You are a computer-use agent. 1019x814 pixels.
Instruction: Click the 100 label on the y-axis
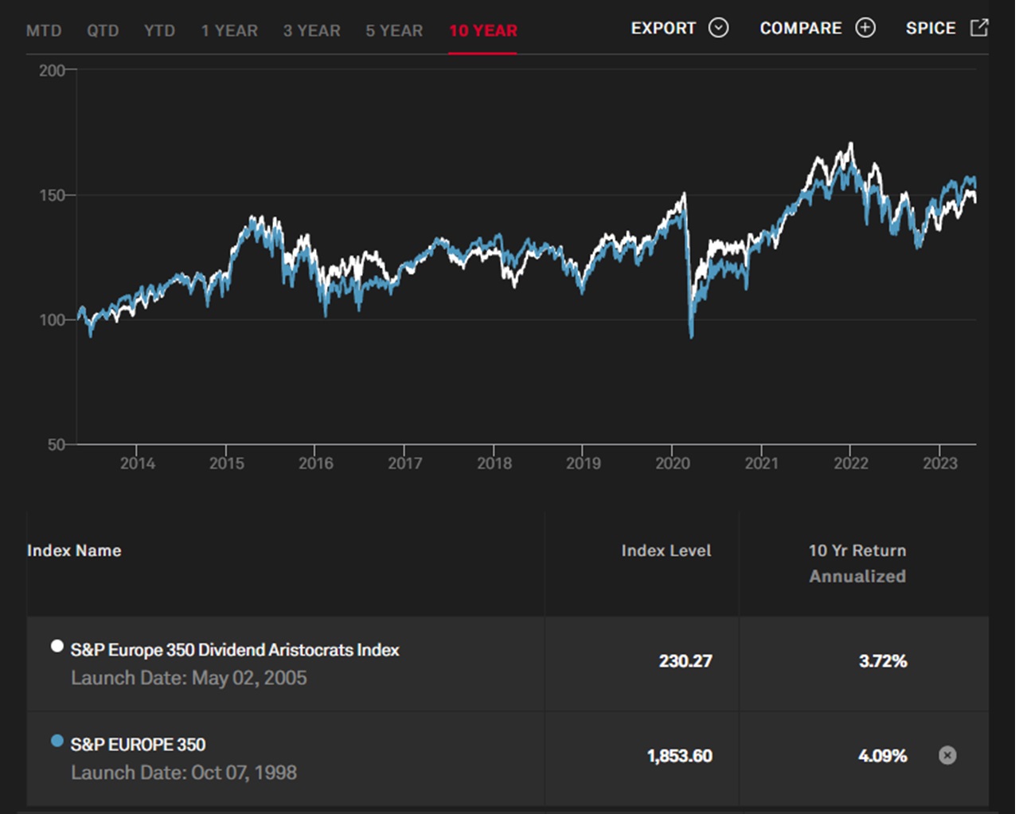52,320
